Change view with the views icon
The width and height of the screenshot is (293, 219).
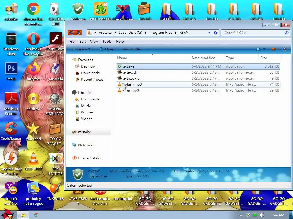(258, 49)
